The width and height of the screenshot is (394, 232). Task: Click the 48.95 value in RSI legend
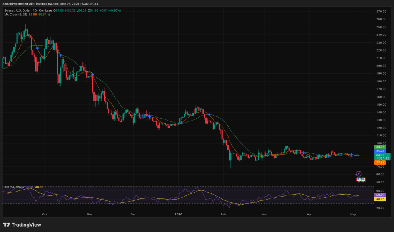39,187
